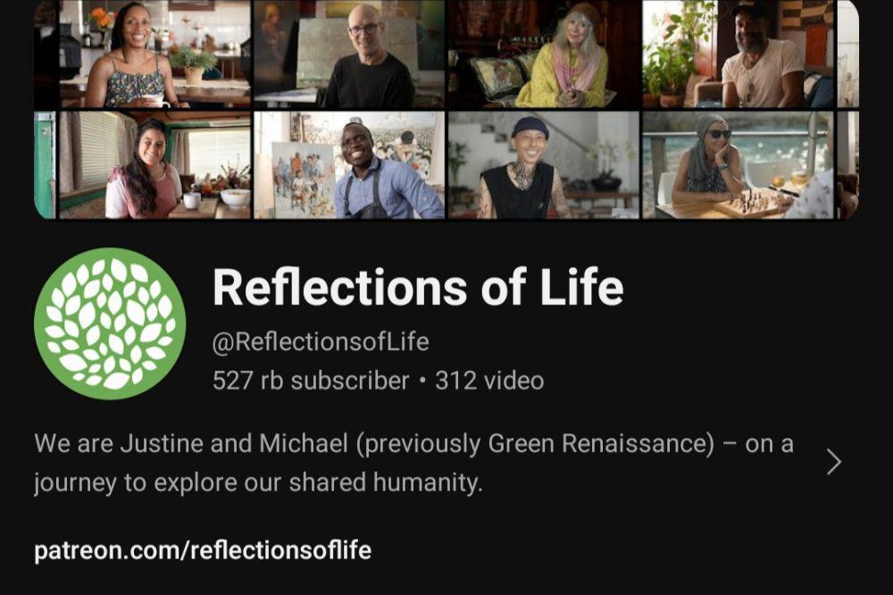Click banner photo of bald man with glasses
This screenshot has width=893, height=595.
(x=348, y=54)
